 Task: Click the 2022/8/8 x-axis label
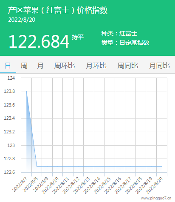tap(30, 185)
